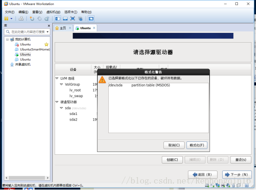Screen dimensions: 256x190
Task: Click the send Ctrl+Alt+Del toolbar icon
Action: [21, 19]
